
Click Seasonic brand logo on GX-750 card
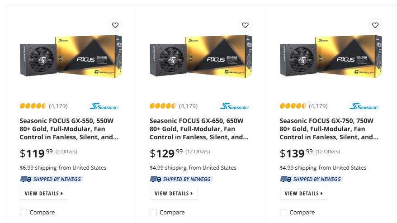pyautogui.click(x=364, y=106)
